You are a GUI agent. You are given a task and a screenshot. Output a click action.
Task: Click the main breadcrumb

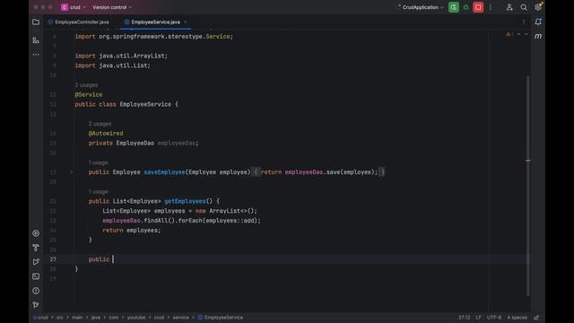[x=77, y=318]
